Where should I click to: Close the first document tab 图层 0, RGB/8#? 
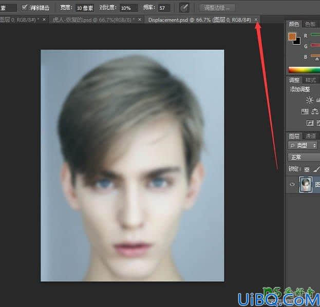pos(44,20)
